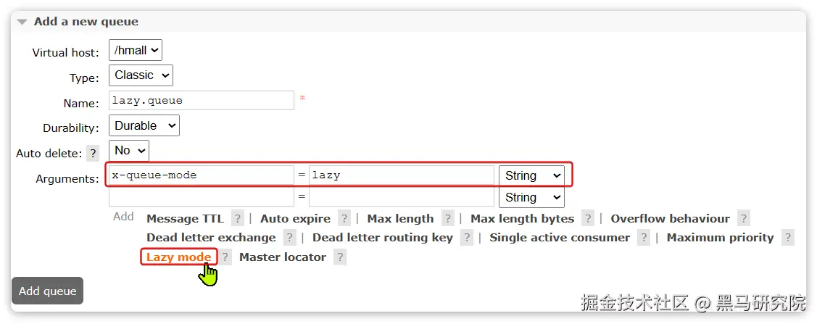The height and width of the screenshot is (324, 817).
Task: Open the Auto delete dropdown
Action: (128, 150)
